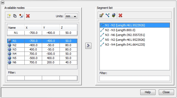Click the X column header
This screenshot has height=98, width=177.
coord(33,28)
